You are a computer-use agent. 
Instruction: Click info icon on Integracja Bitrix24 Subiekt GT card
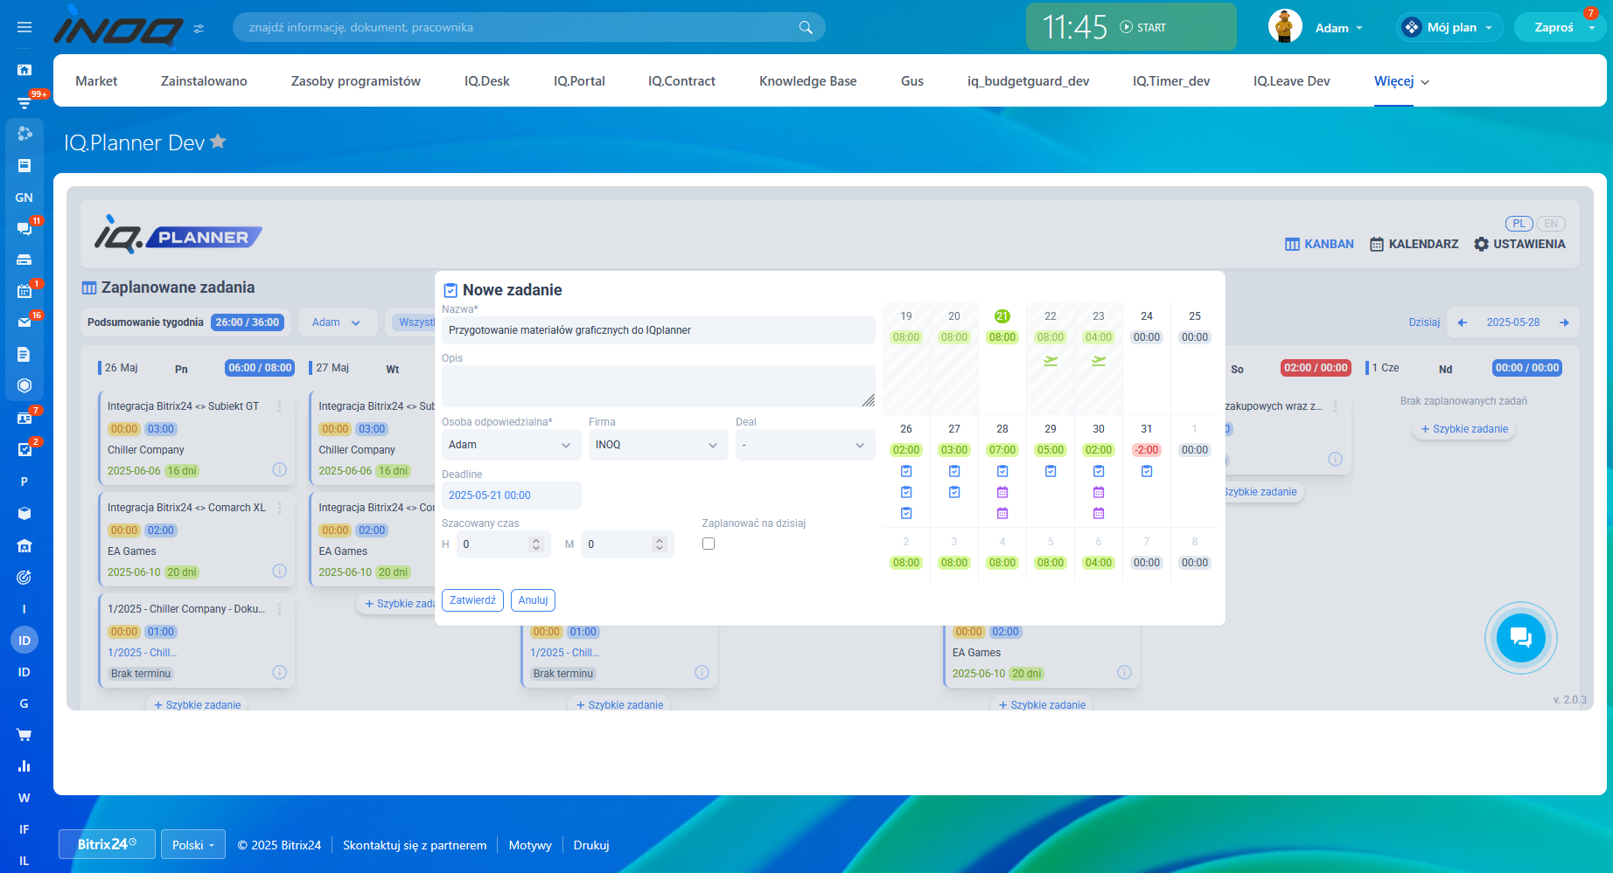click(x=279, y=470)
